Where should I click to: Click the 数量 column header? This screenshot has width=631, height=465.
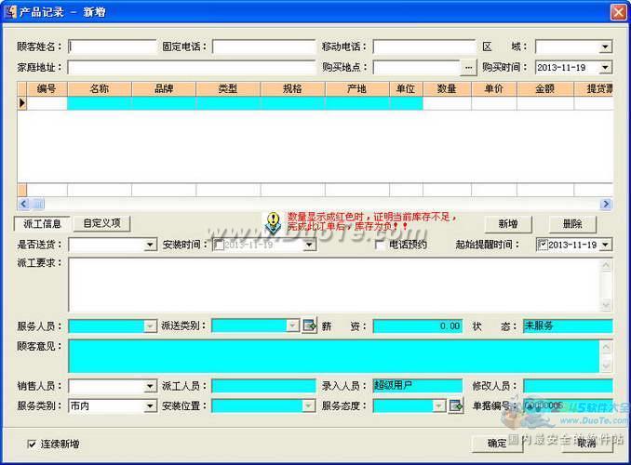447,89
